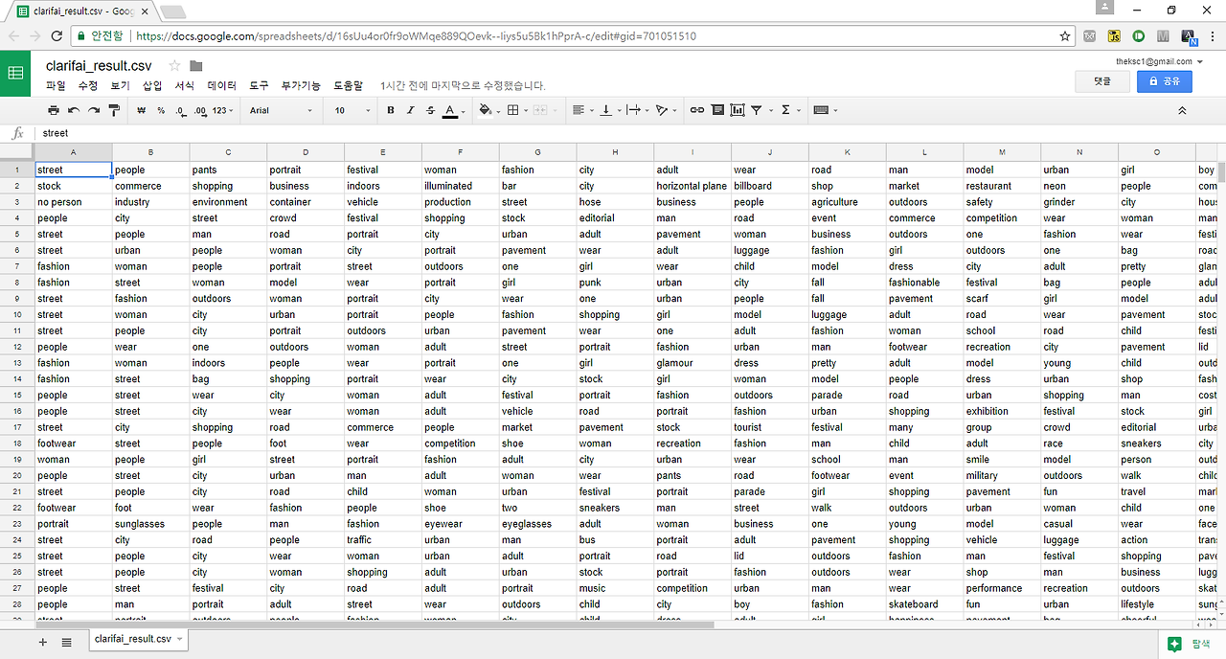Open Chrome three-dot menu
This screenshot has height=659, width=1226.
pyautogui.click(x=1213, y=36)
